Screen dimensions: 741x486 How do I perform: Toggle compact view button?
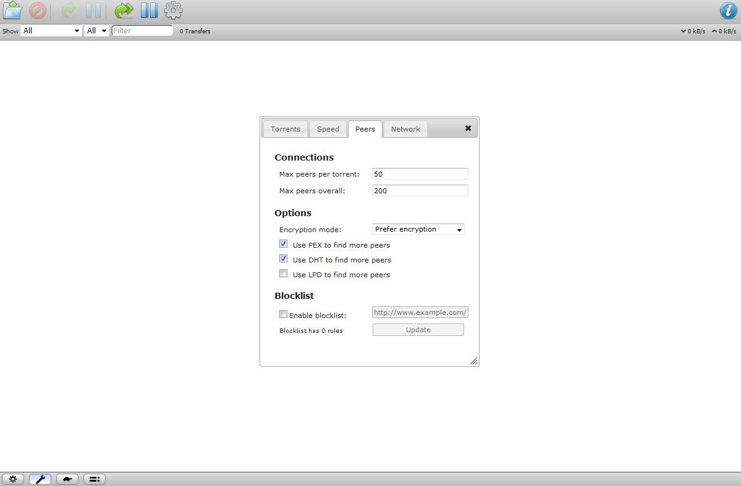pyautogui.click(x=95, y=479)
